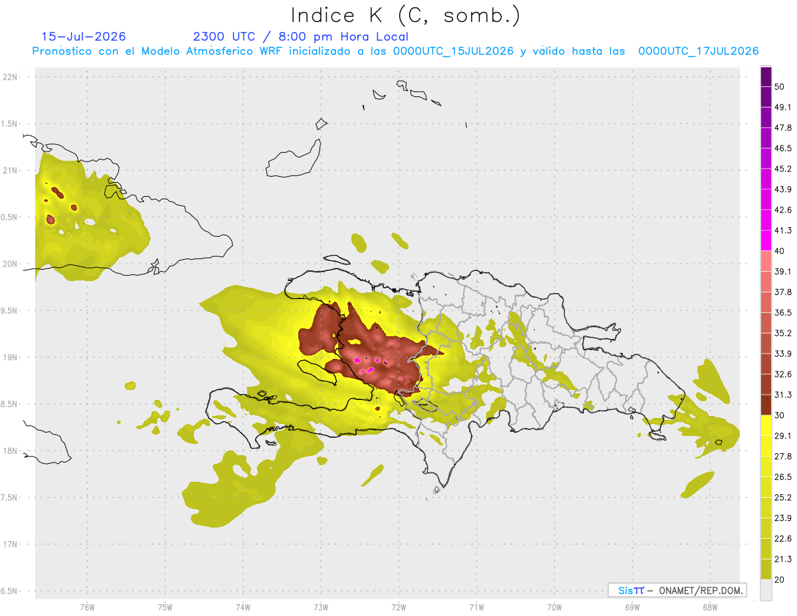Click the colorbar value "43.9"
Image resolution: width=797 pixels, height=616 pixels.
783,189
